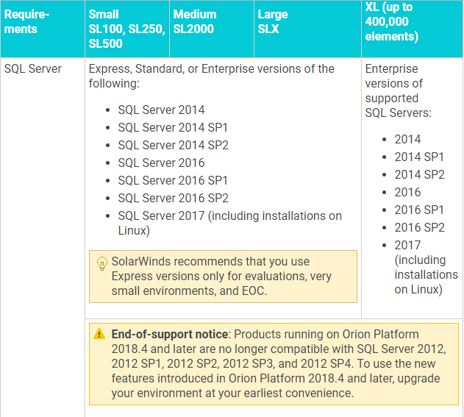Viewport: 464px width, 417px height.
Task: Select the SQL Server 2014 list item
Action: 161,110
